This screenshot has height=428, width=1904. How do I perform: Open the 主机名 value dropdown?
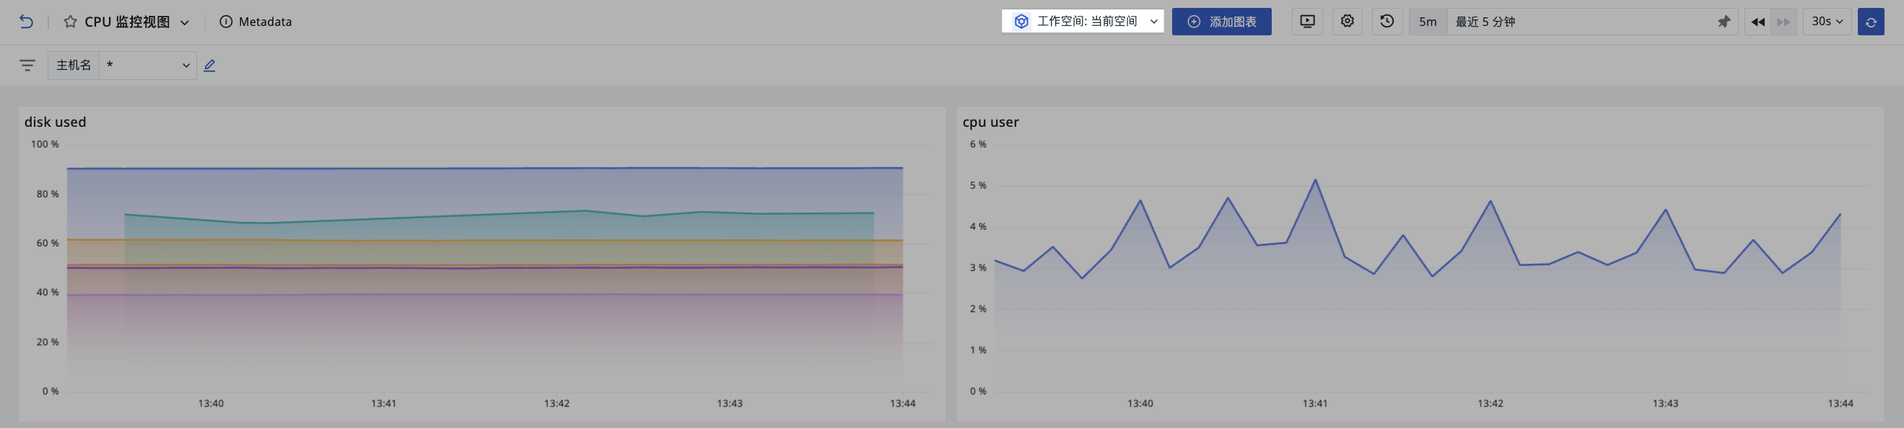[148, 66]
